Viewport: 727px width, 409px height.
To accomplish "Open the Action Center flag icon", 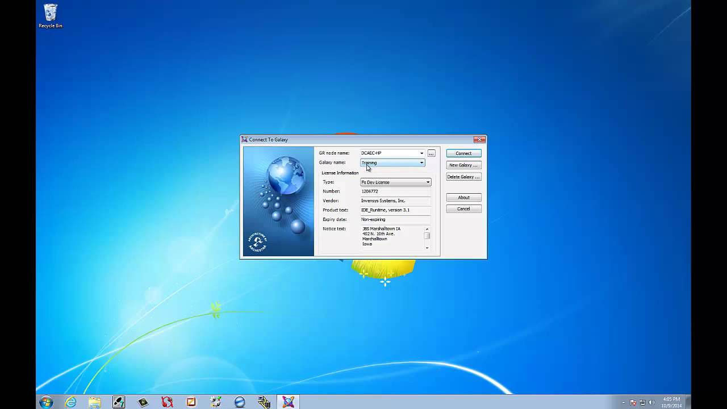I will click(633, 402).
